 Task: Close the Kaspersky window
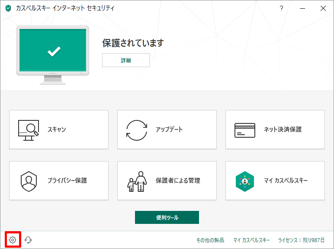[x=323, y=8]
